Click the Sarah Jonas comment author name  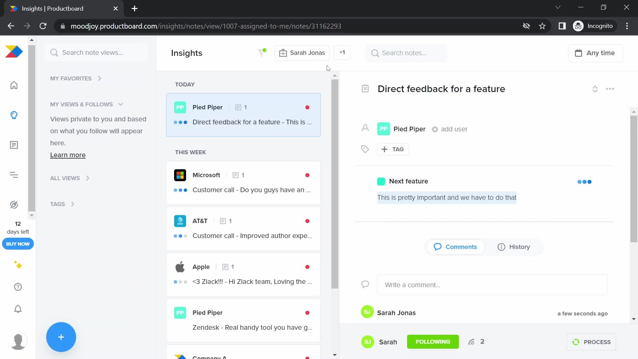click(x=396, y=313)
